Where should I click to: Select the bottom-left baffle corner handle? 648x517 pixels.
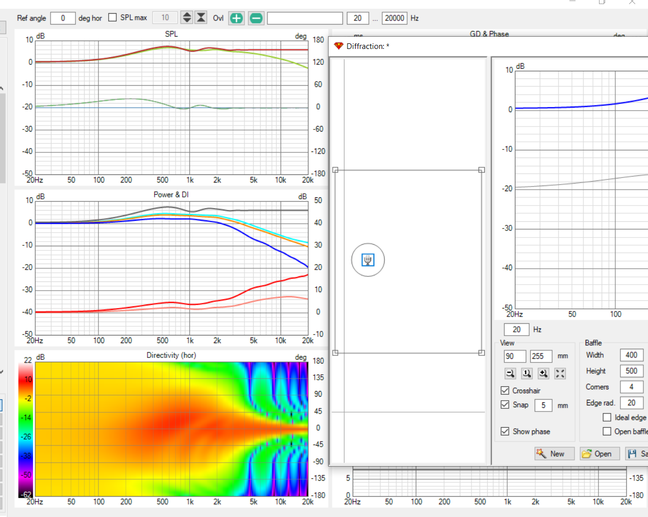(x=335, y=352)
